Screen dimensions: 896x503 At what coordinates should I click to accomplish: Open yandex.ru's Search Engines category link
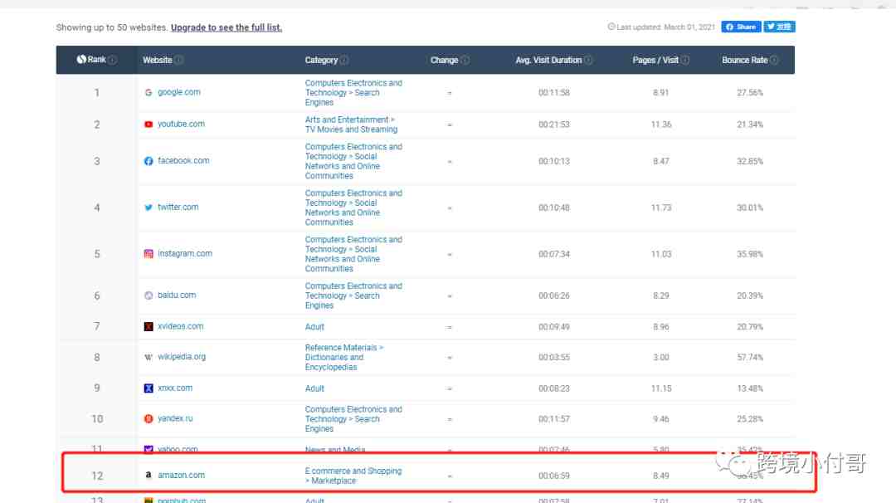353,419
